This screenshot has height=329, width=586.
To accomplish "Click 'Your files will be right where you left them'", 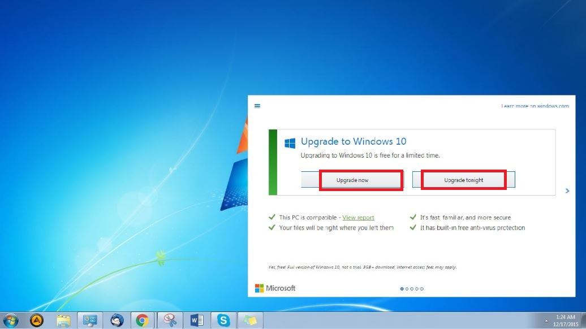I will (336, 228).
